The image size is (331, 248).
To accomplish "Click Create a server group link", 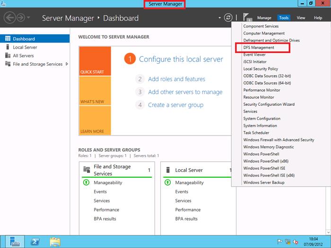I will (175, 105).
